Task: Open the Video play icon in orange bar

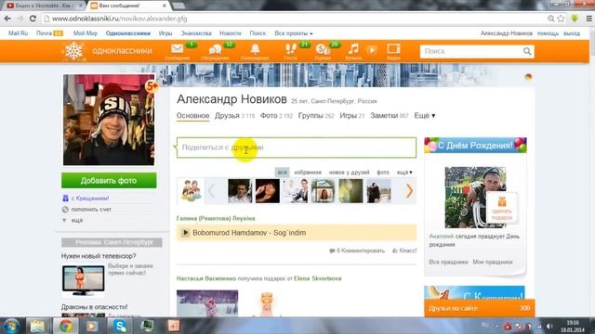Action: tap(372, 49)
